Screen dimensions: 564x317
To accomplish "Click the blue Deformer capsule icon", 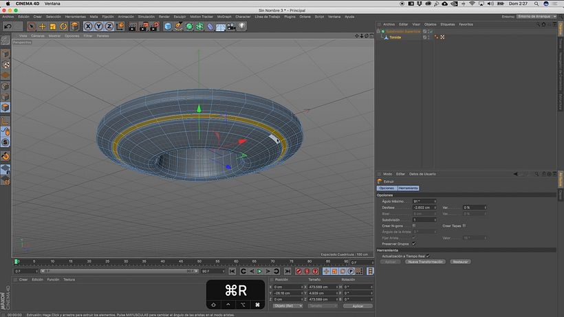I will [x=210, y=26].
